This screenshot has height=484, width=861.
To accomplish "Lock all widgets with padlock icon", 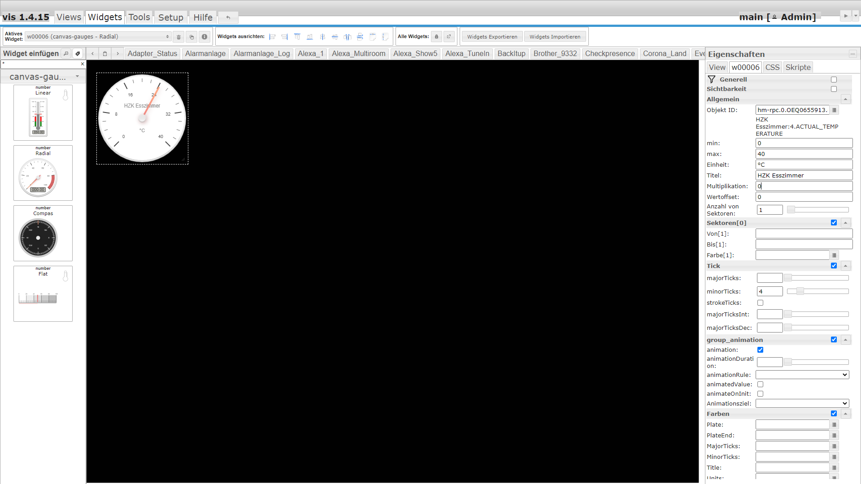I will coord(436,36).
